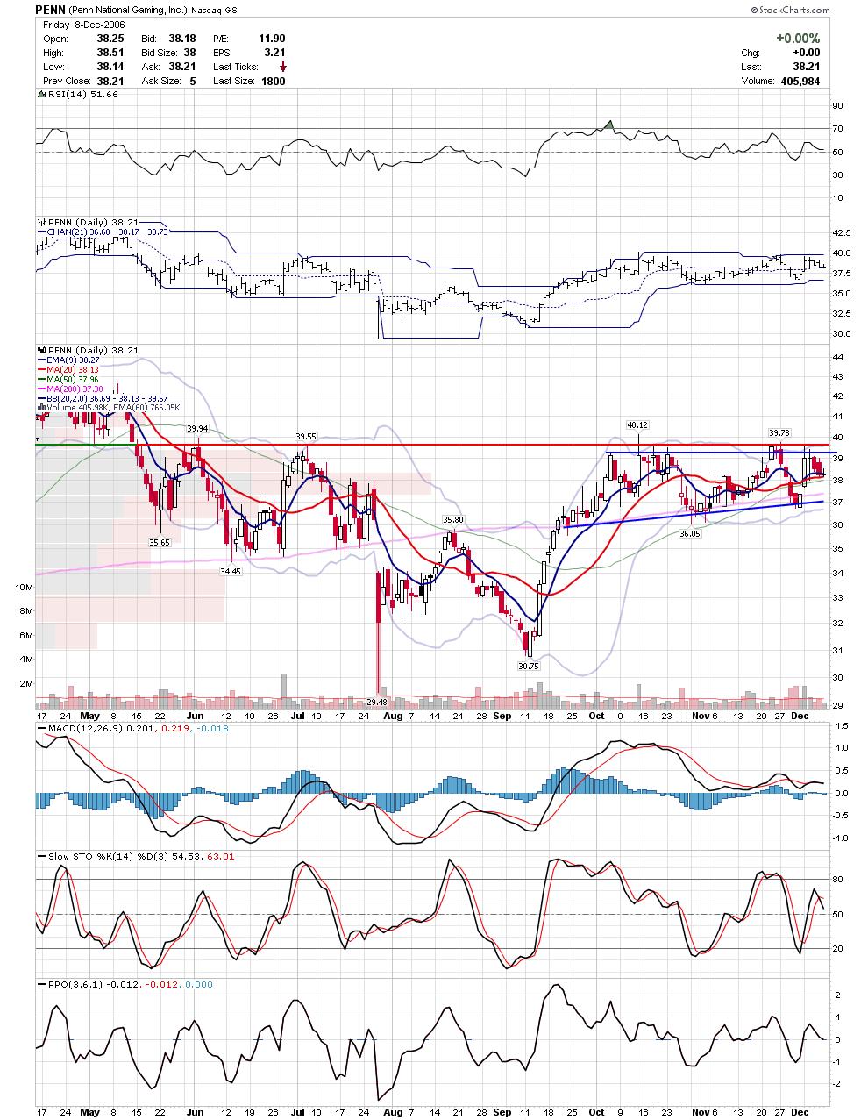Click the 29.48 July low annotation
This screenshot has width=868, height=1120.
click(376, 702)
